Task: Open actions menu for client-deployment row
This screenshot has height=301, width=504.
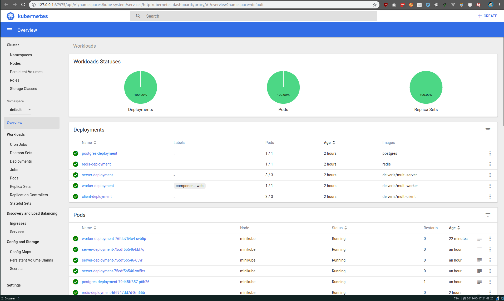Action: tap(490, 197)
